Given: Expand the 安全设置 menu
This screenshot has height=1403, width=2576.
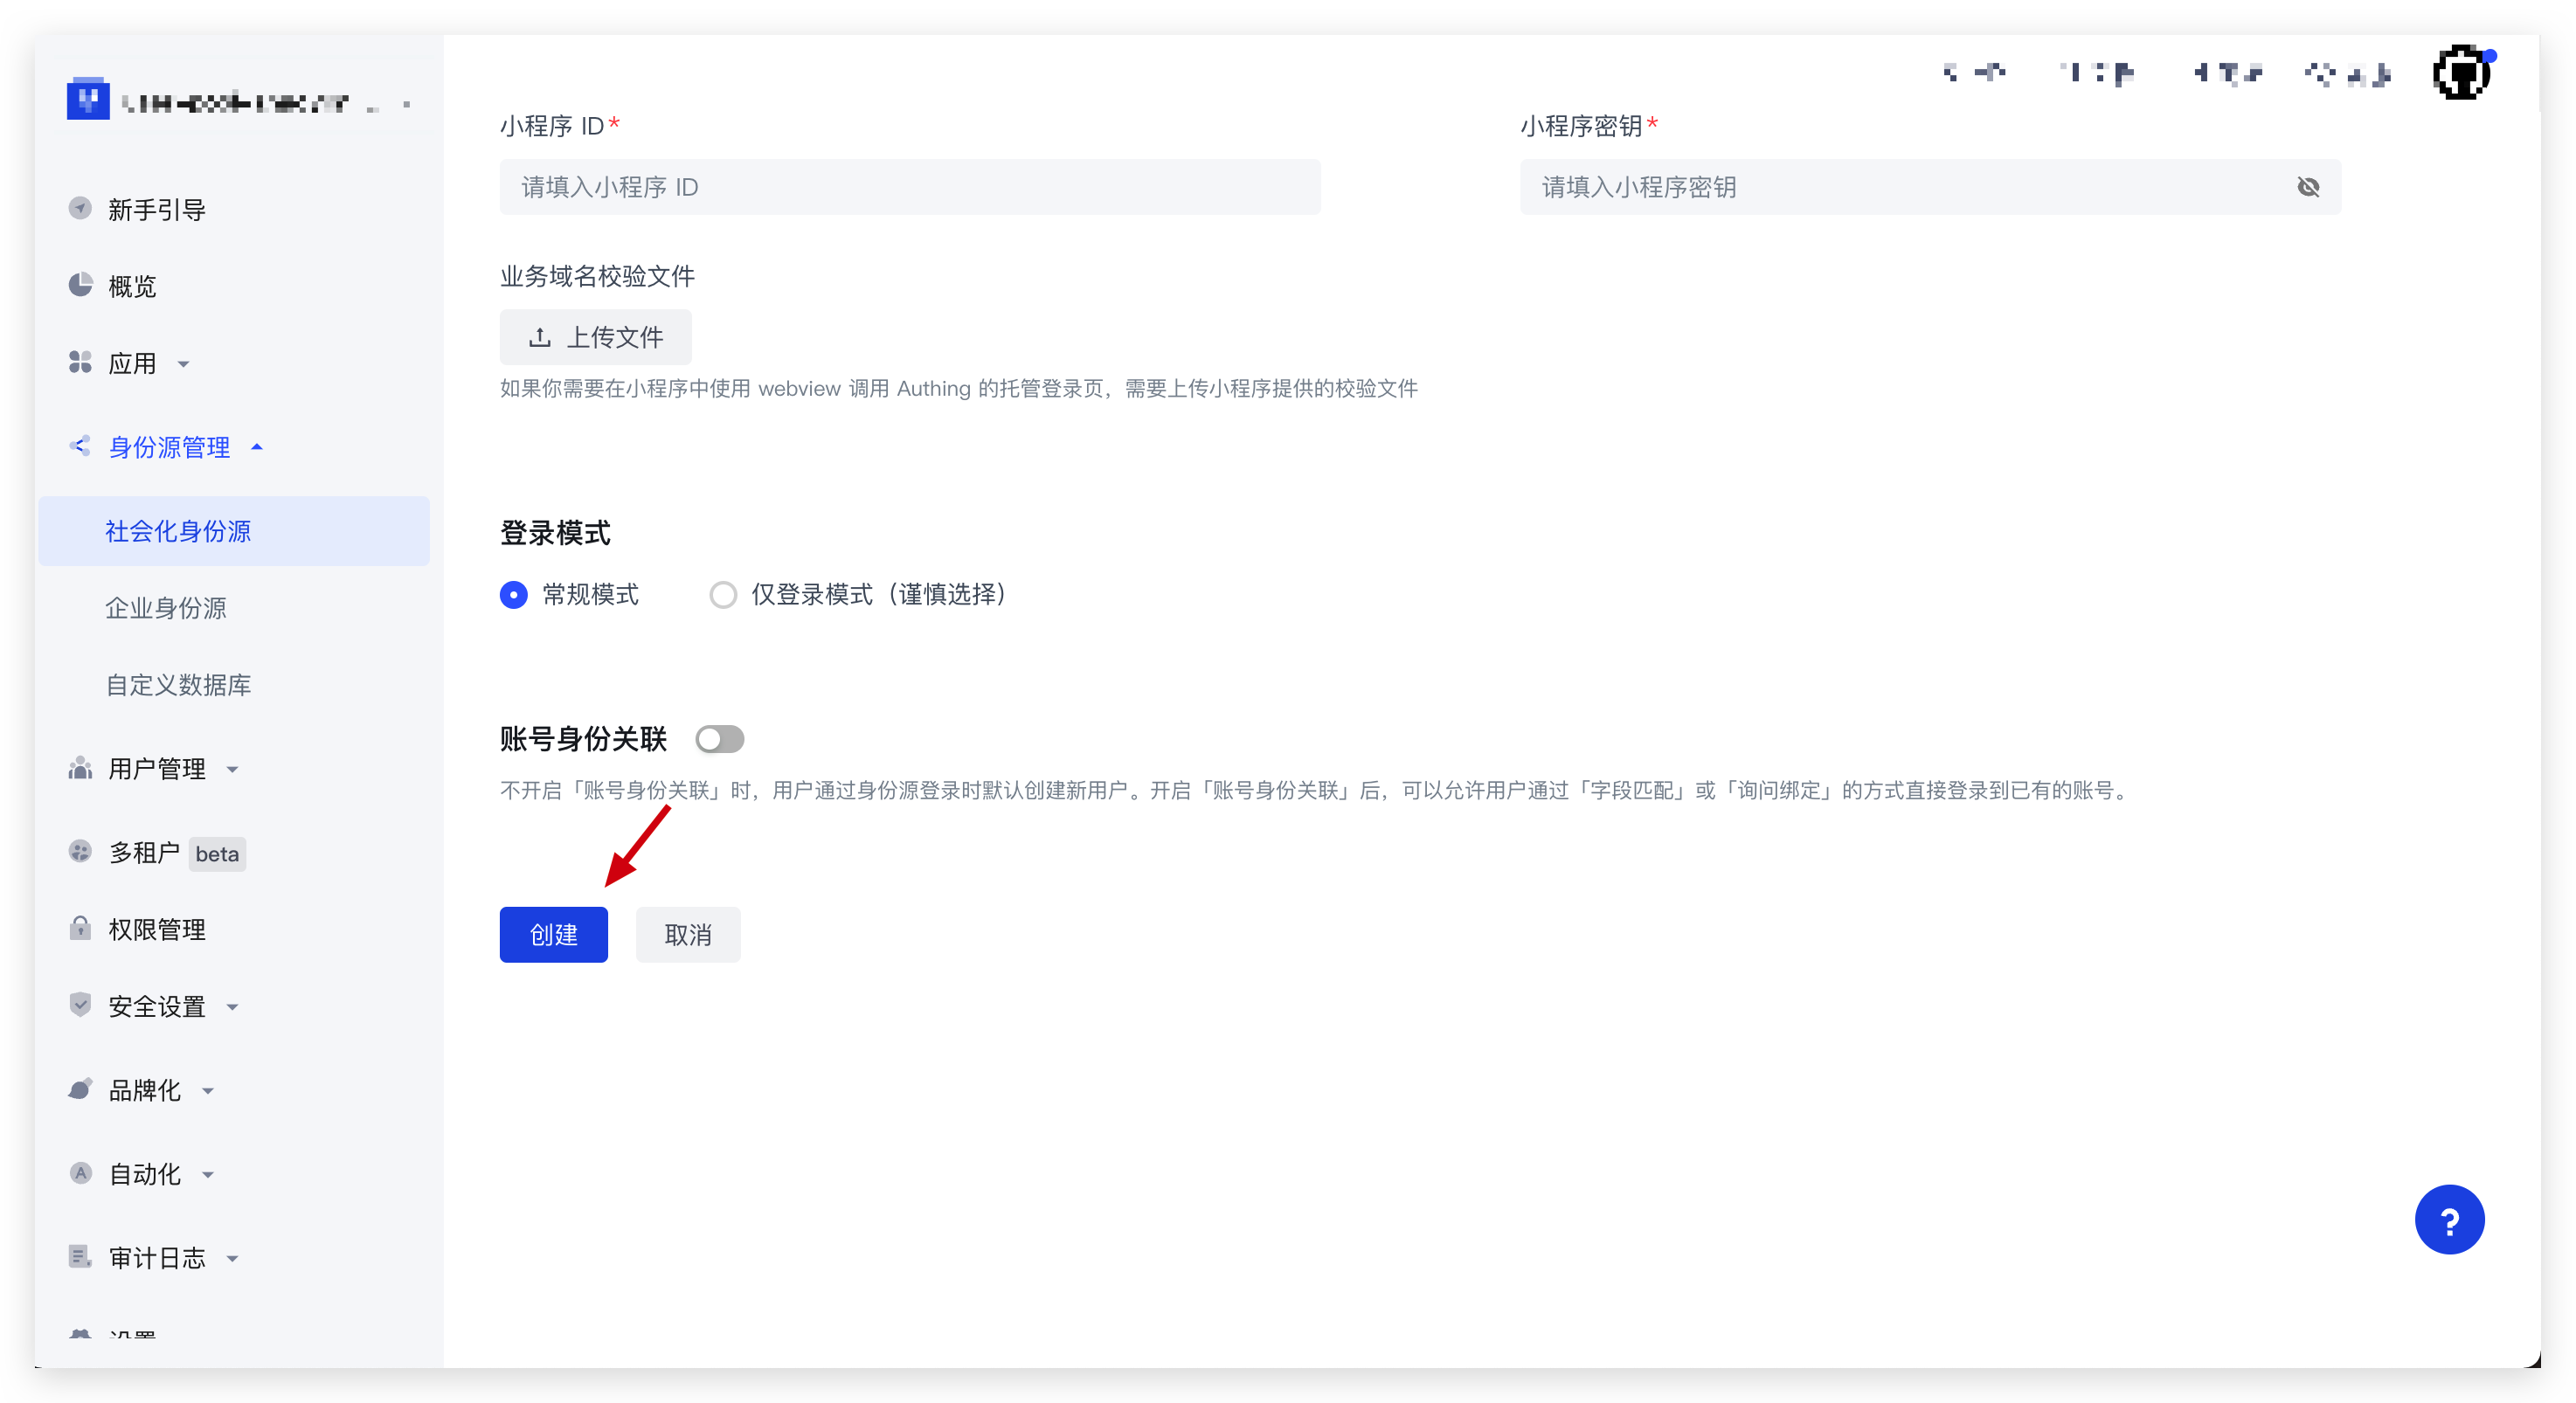Looking at the screenshot, I should pos(233,1007).
